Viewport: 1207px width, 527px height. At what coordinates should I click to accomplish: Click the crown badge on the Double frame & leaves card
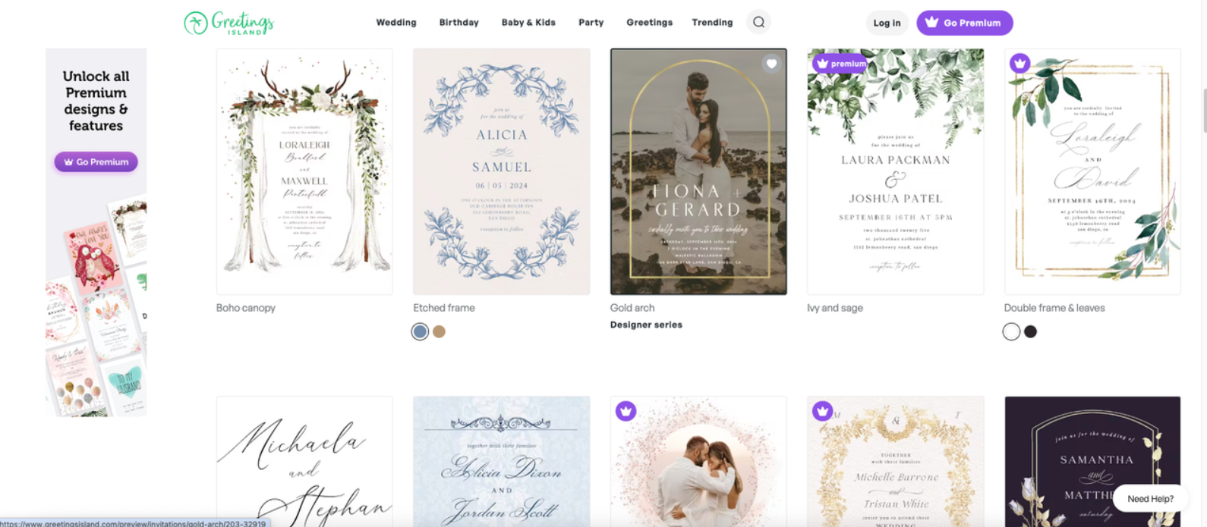[1019, 64]
